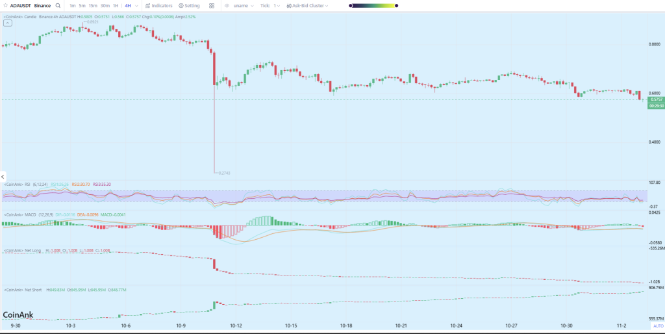Viewport: 665px width, 334px height.
Task: Click the 10-18 date axis label
Action: [346, 326]
